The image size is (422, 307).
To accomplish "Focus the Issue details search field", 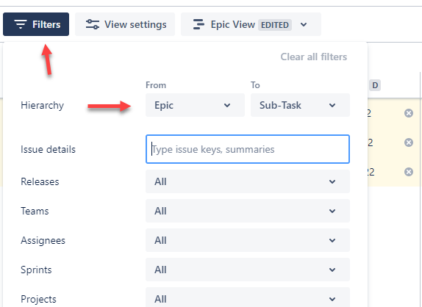I will point(248,149).
